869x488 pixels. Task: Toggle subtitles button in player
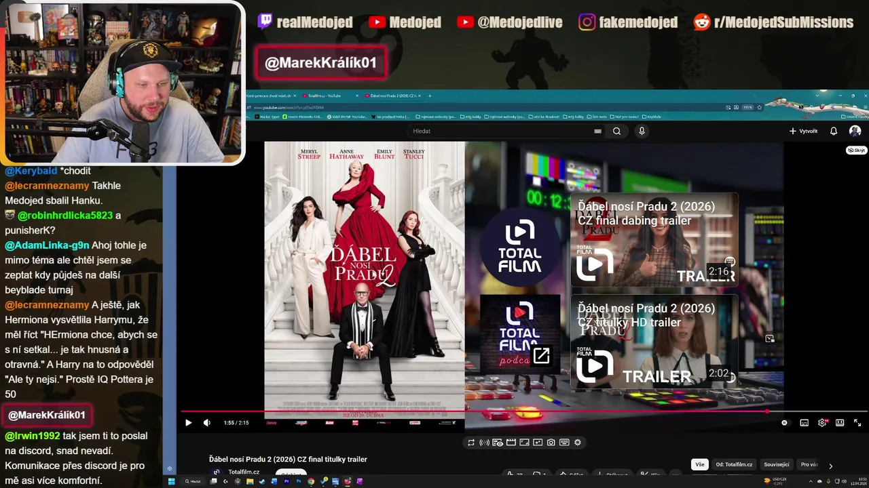click(x=805, y=423)
